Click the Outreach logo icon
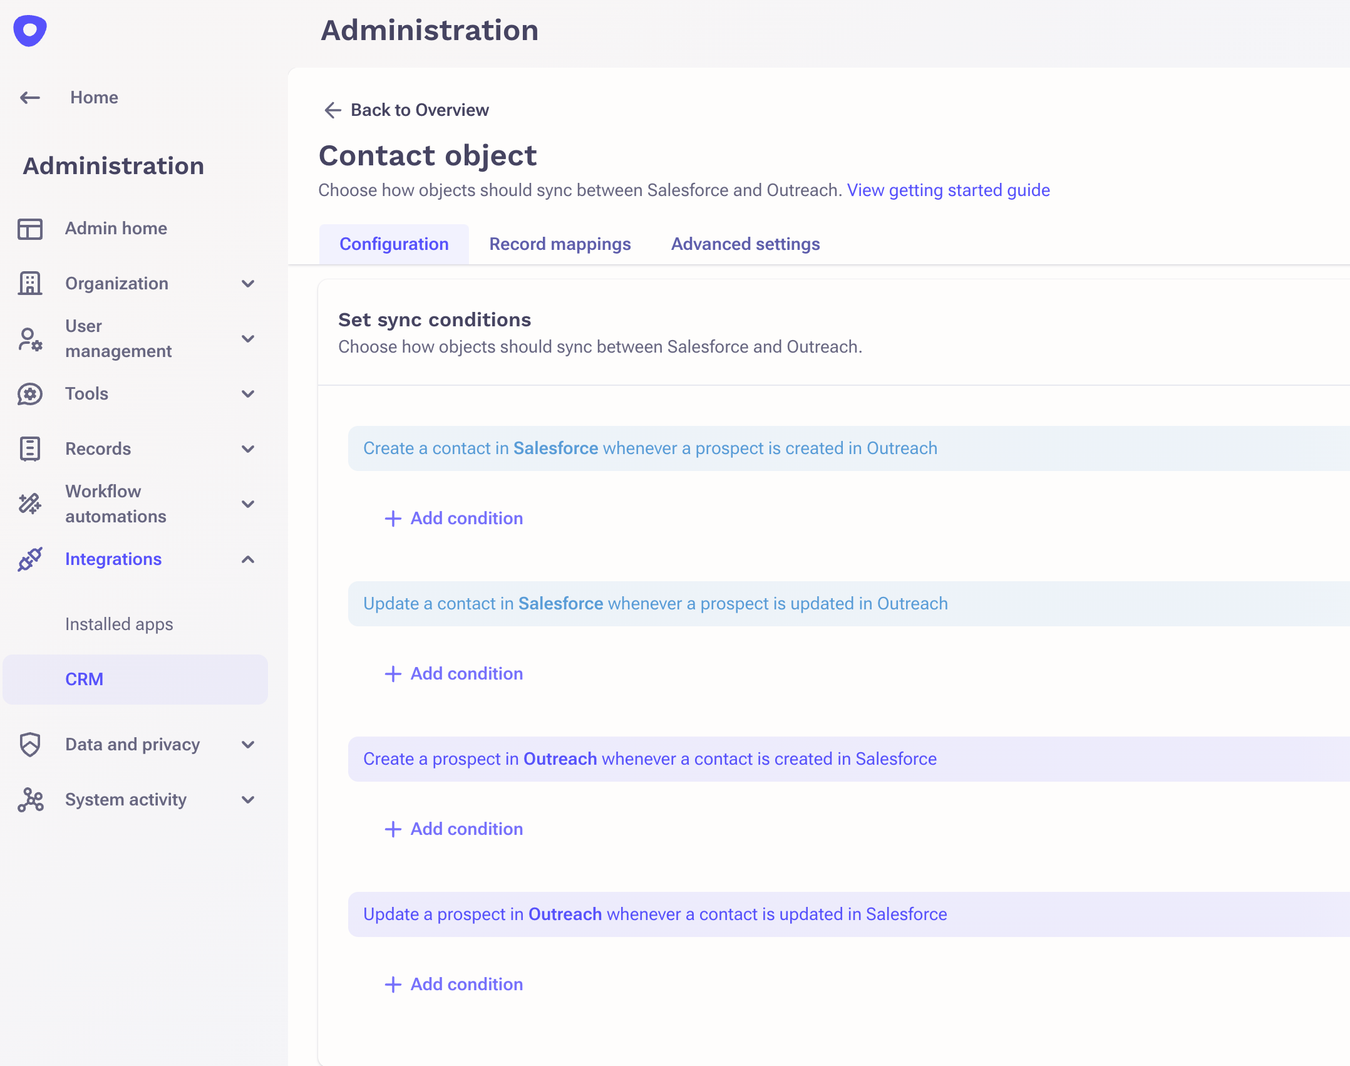 coord(30,30)
